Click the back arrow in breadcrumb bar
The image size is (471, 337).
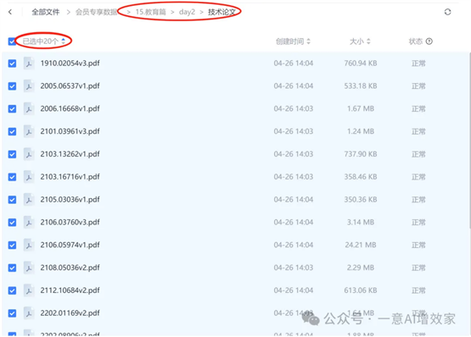pos(10,12)
